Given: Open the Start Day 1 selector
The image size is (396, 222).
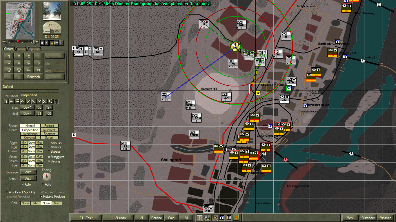Looking at the screenshot, I should click(x=28, y=108).
